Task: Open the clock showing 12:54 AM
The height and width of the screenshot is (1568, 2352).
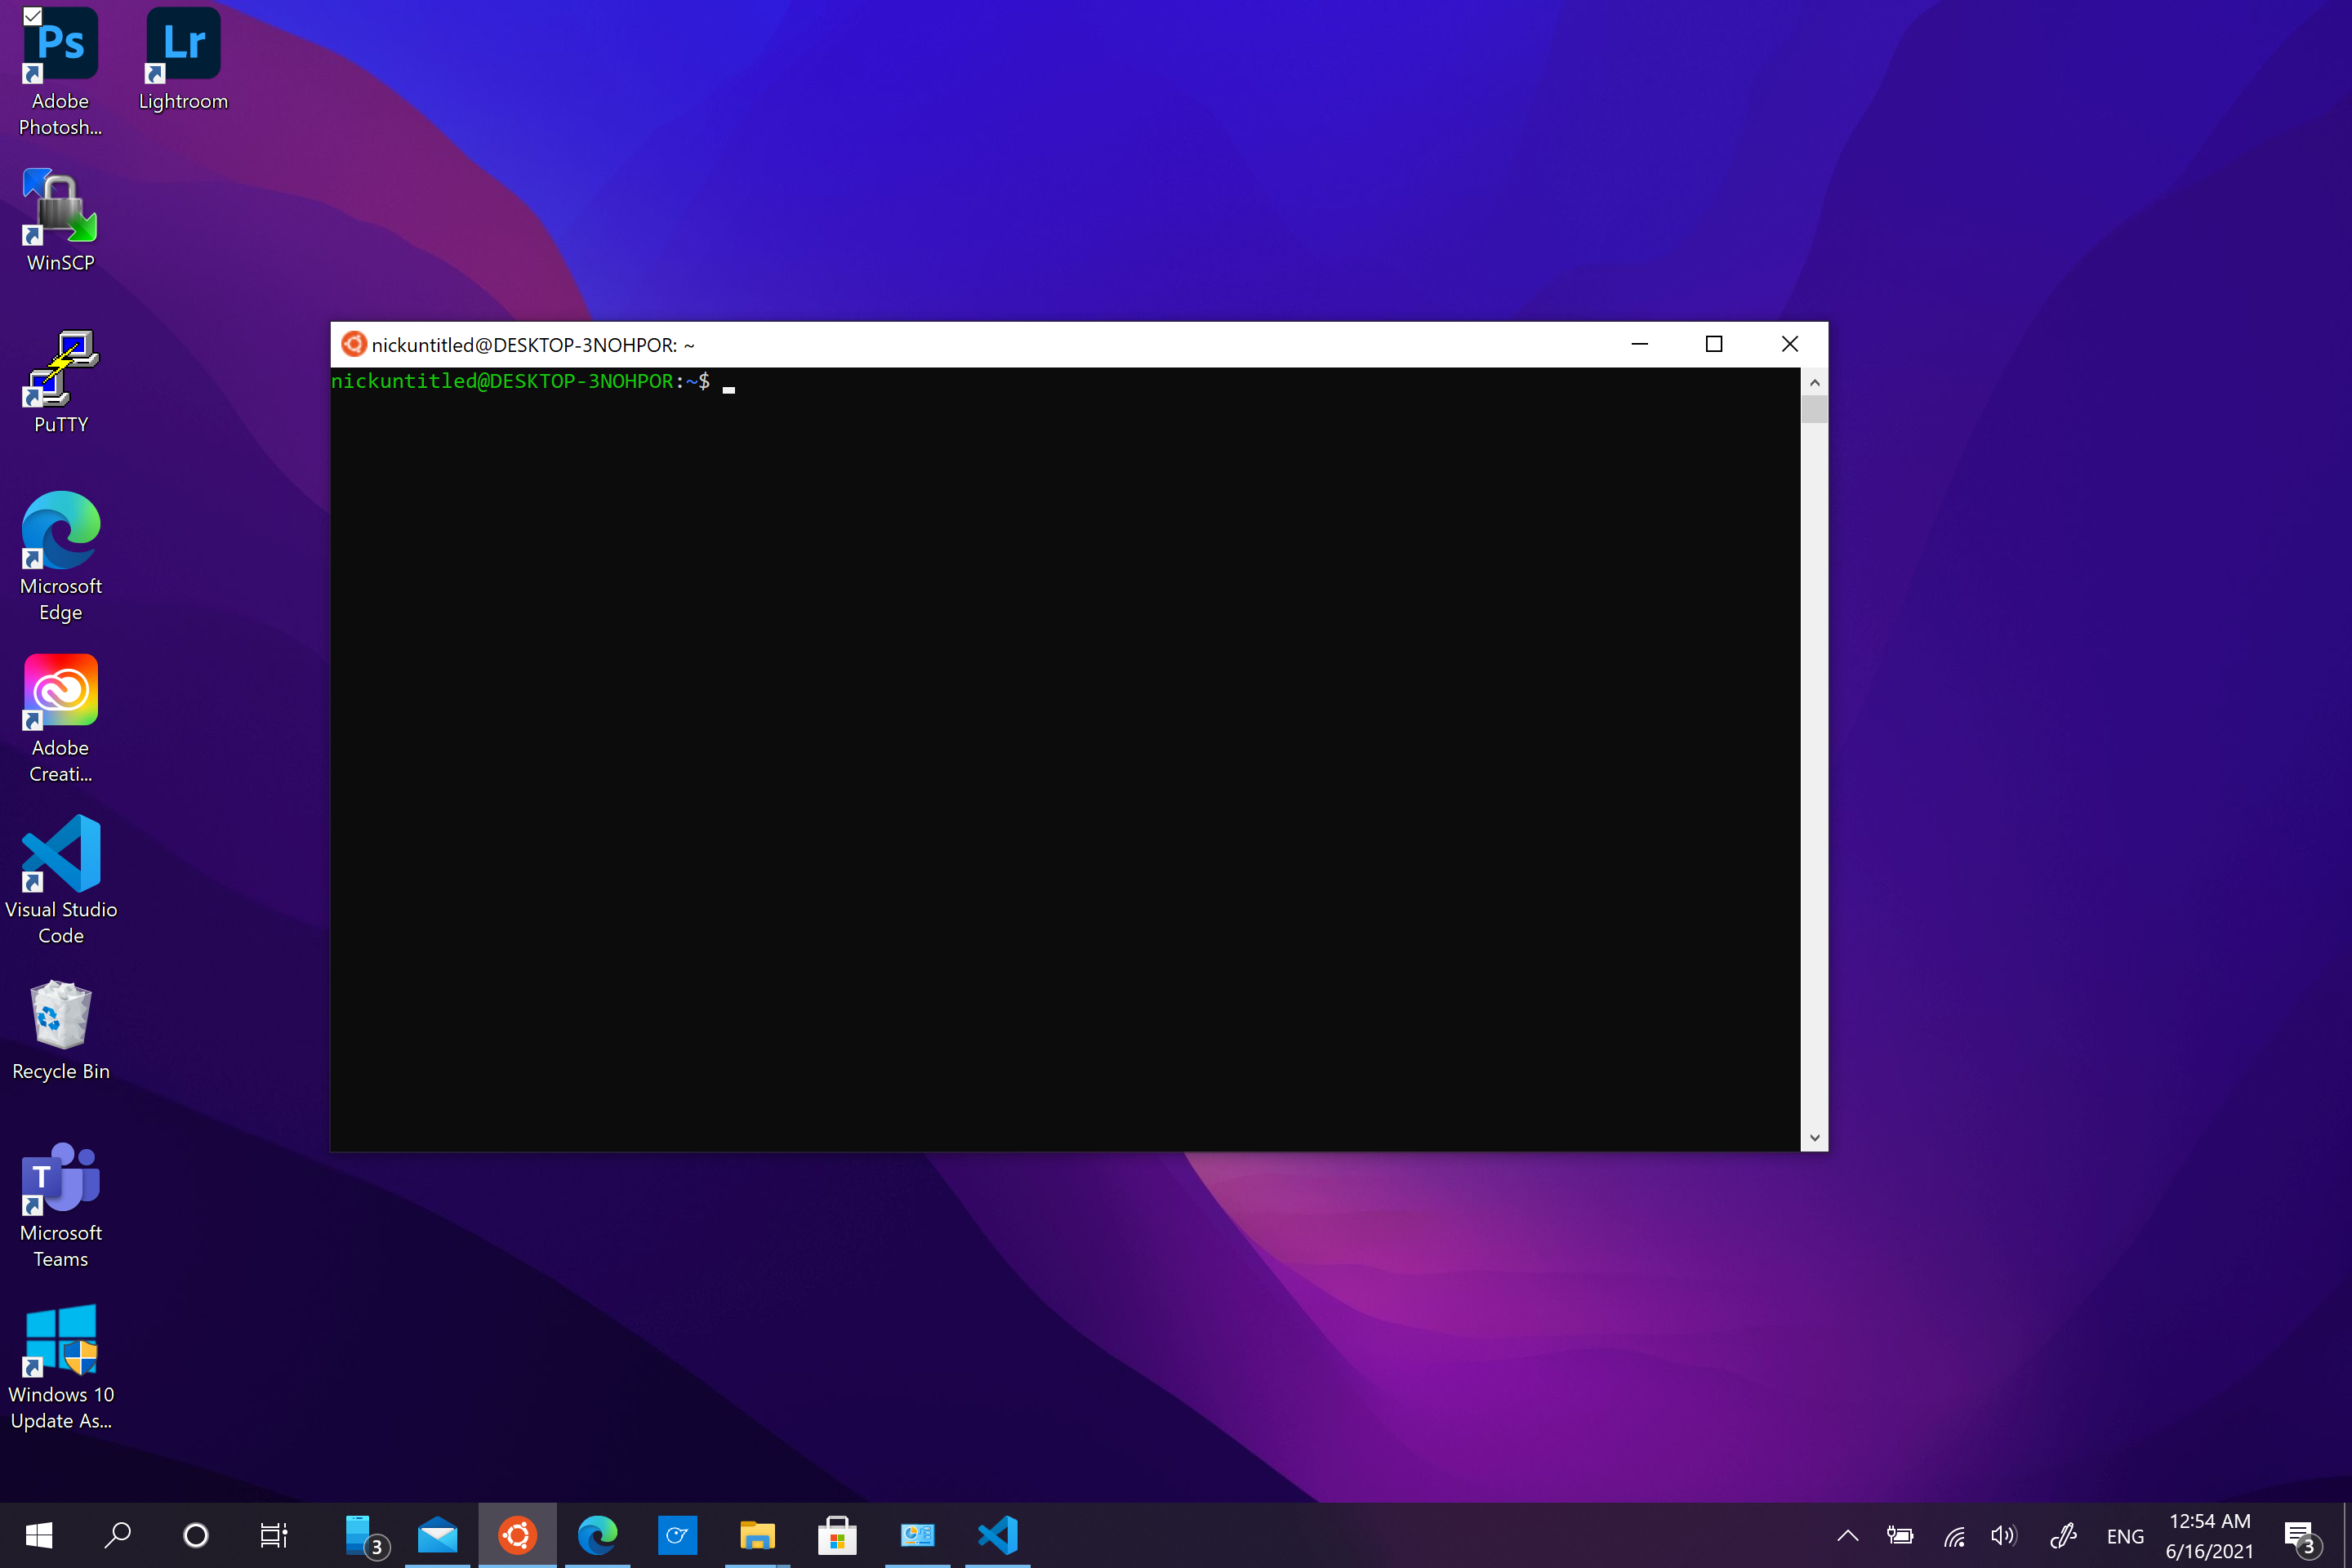Action: pos(2209,1536)
